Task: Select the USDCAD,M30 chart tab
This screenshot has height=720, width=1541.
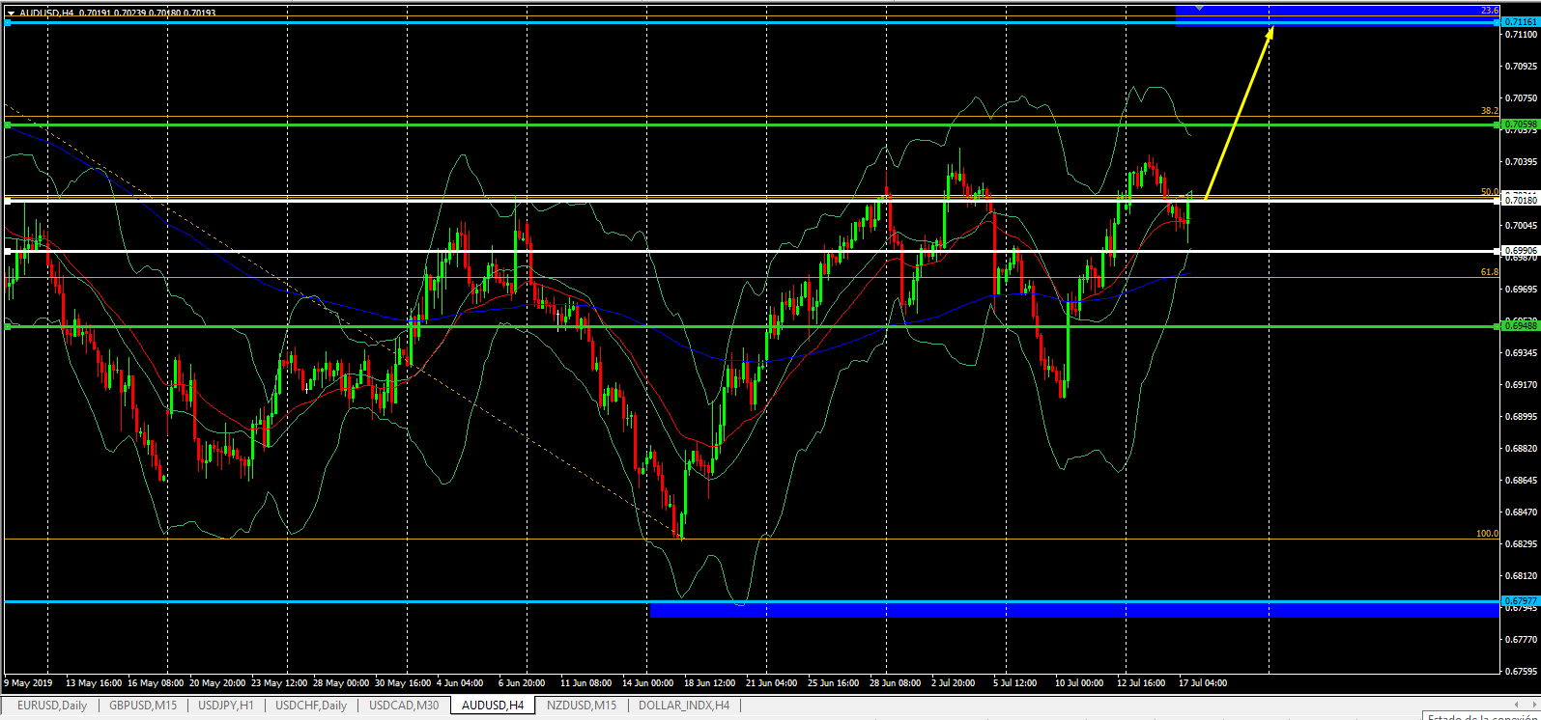Action: click(403, 706)
